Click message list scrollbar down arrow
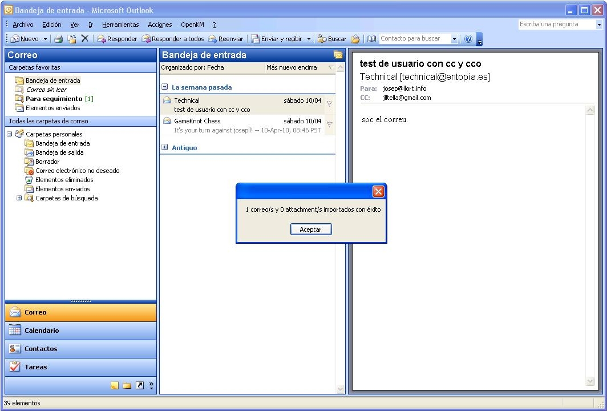Screen dimensions: 607x411 click(340, 389)
